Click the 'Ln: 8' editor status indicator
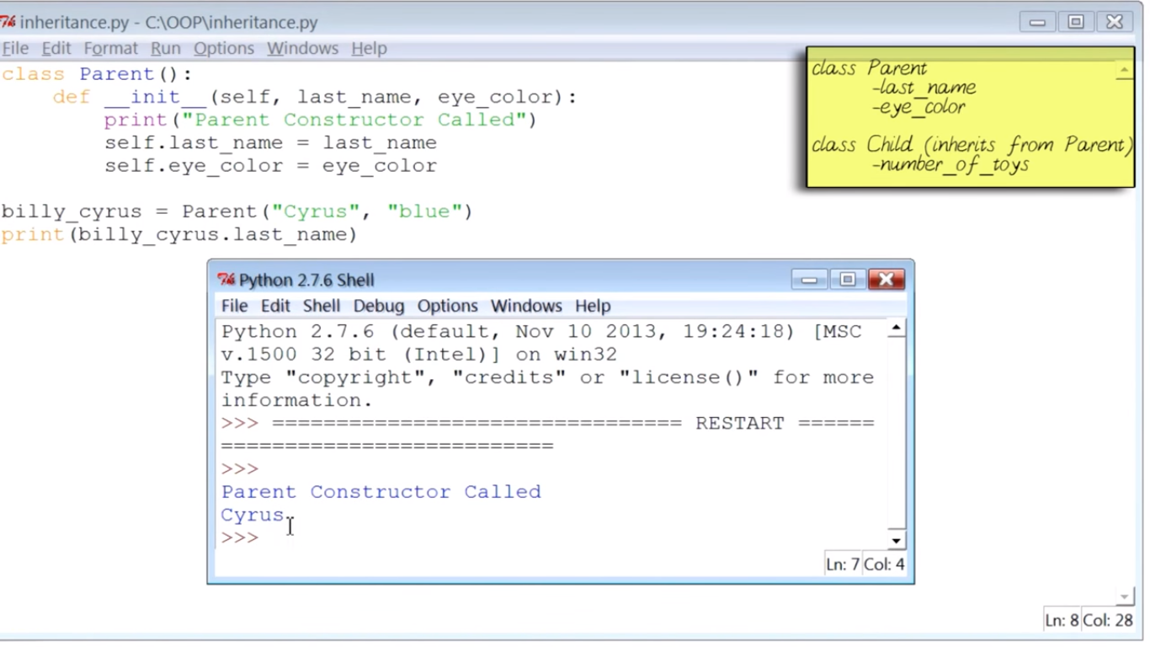The height and width of the screenshot is (647, 1150). tap(1062, 620)
